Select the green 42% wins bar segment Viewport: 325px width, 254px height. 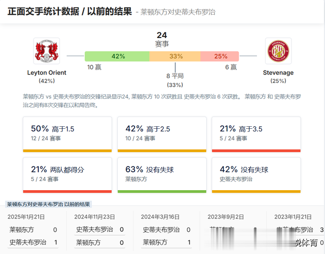click(117, 56)
